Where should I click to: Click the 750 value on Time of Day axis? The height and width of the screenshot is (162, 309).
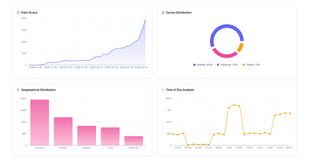[x=169, y=110]
